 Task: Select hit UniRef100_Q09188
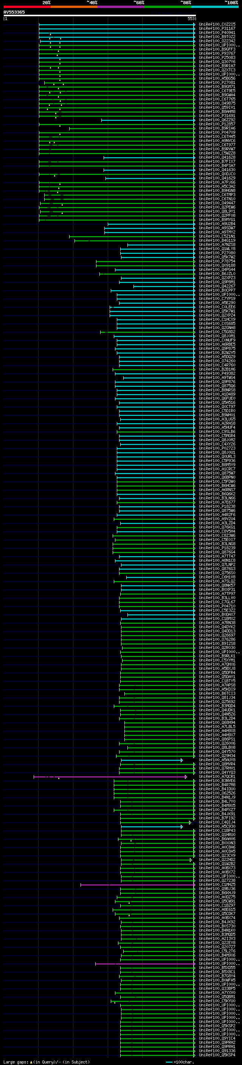217,265
